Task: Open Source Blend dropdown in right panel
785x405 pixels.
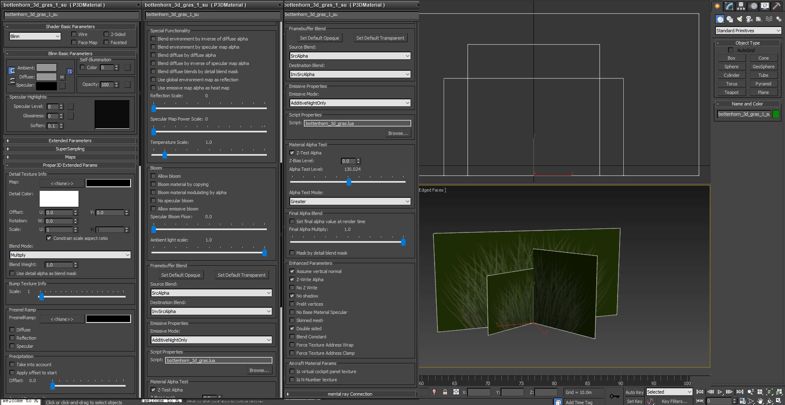Action: (x=350, y=56)
